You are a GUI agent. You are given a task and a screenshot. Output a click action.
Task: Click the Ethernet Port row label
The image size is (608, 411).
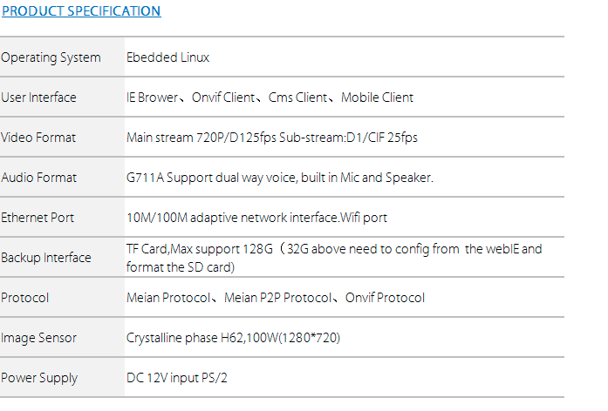(x=38, y=218)
